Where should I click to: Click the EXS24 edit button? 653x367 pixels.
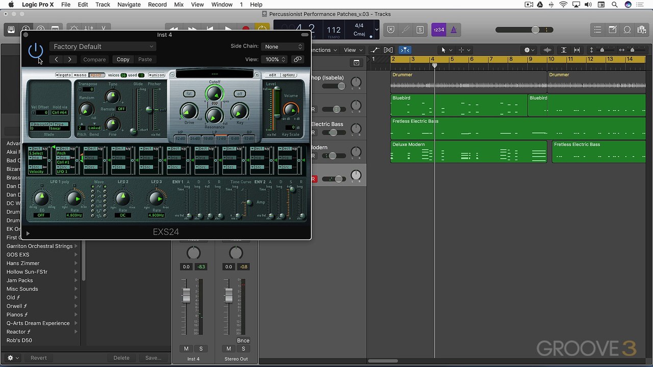tap(272, 75)
